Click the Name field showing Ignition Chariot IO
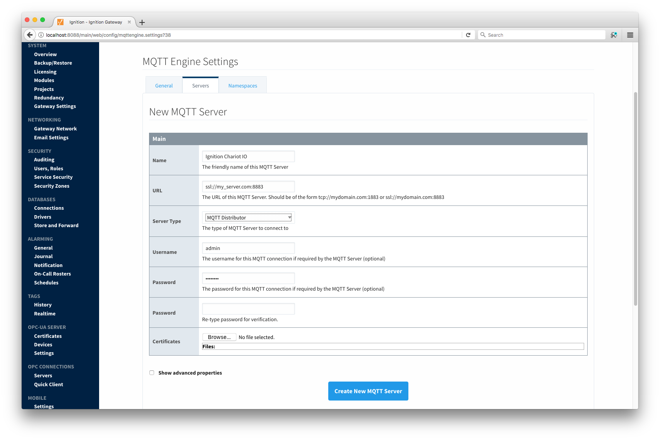The width and height of the screenshot is (660, 440). pyautogui.click(x=248, y=156)
